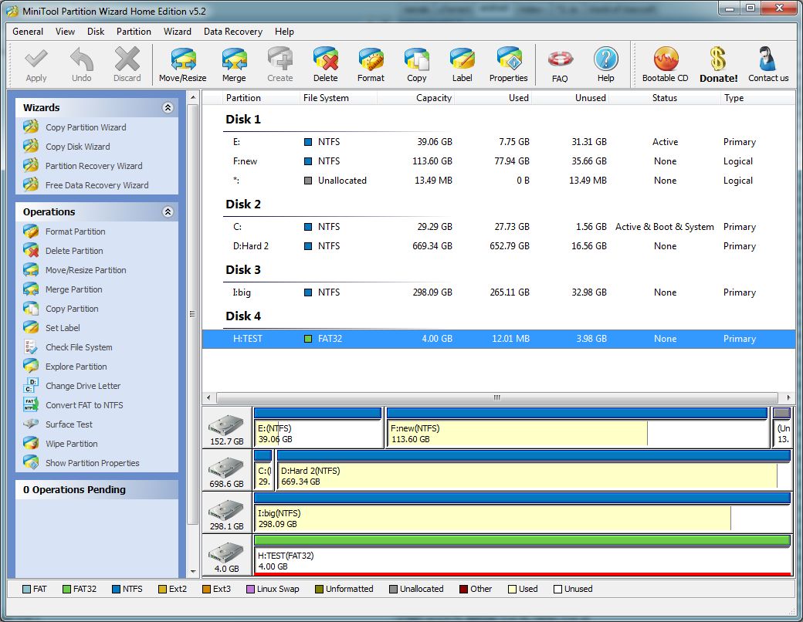Click the Contact us icon
This screenshot has height=622, width=803.
768,65
